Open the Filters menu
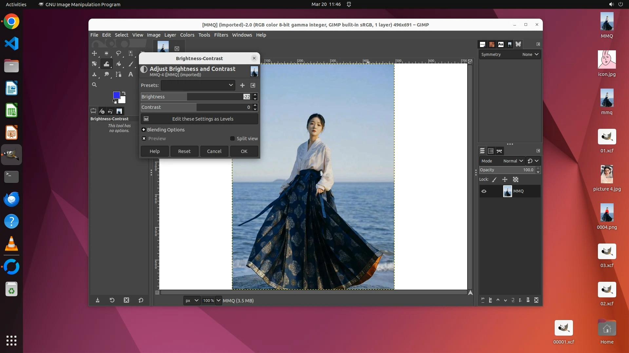Image resolution: width=629 pixels, height=353 pixels. click(x=221, y=35)
